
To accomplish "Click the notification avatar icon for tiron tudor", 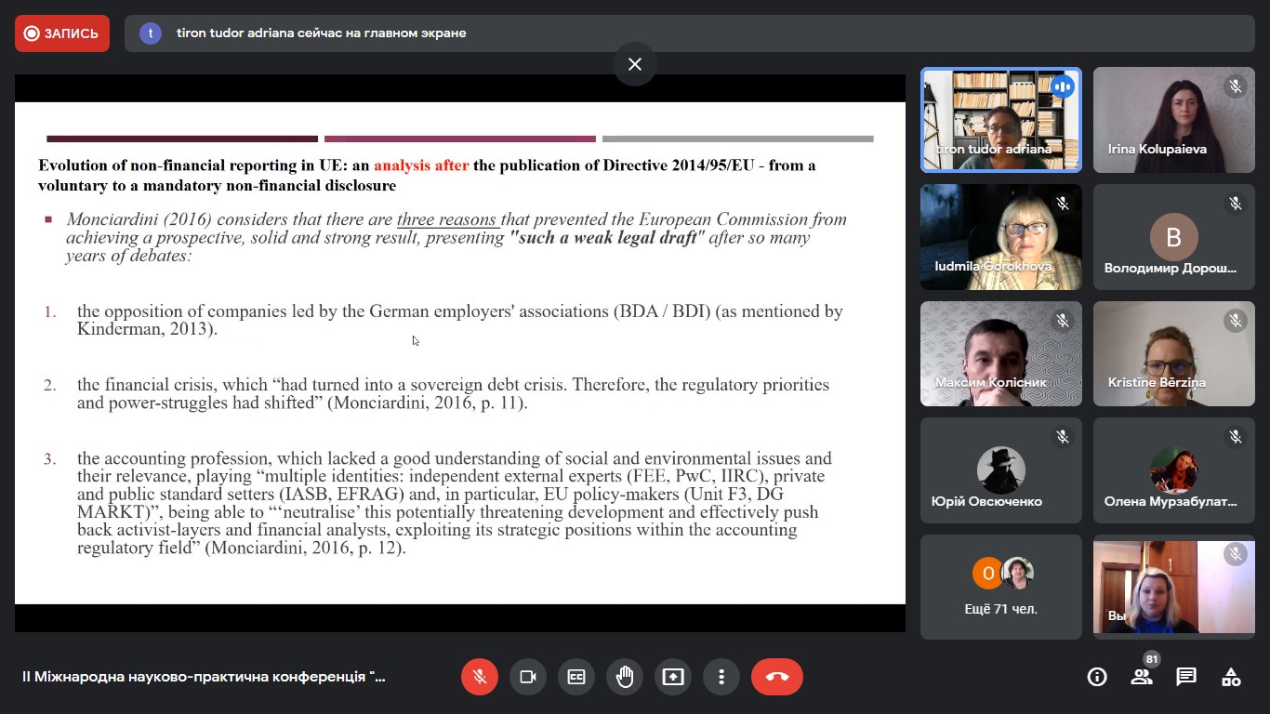I will coord(151,33).
